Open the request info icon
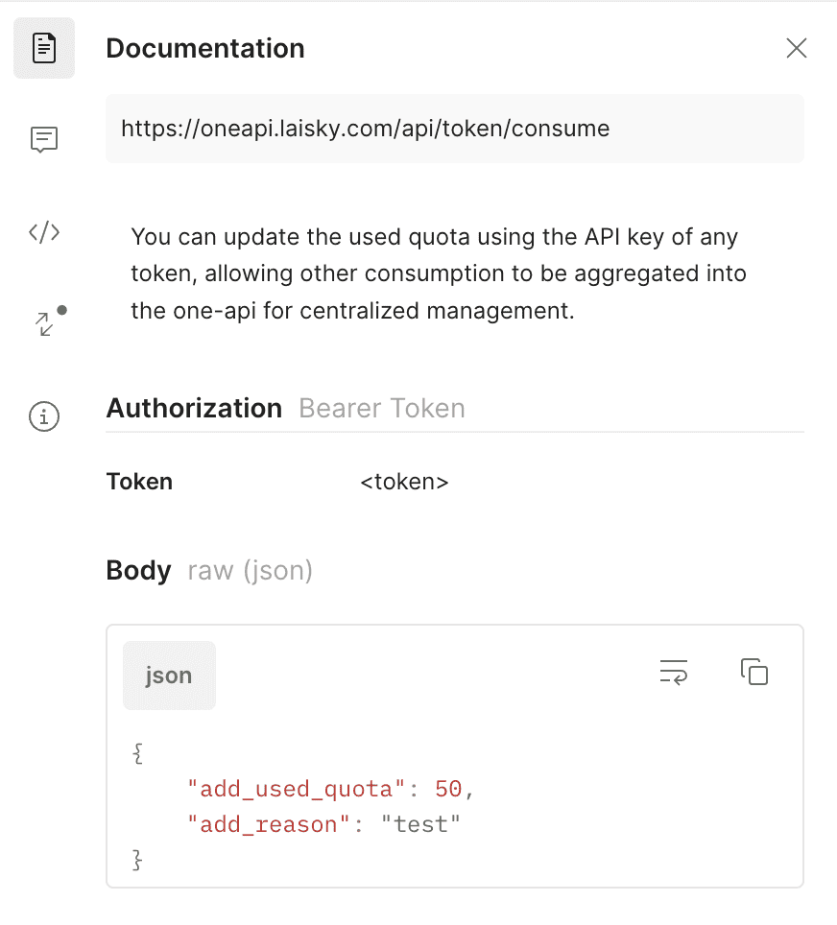Image resolution: width=837 pixels, height=925 pixels. [x=44, y=416]
